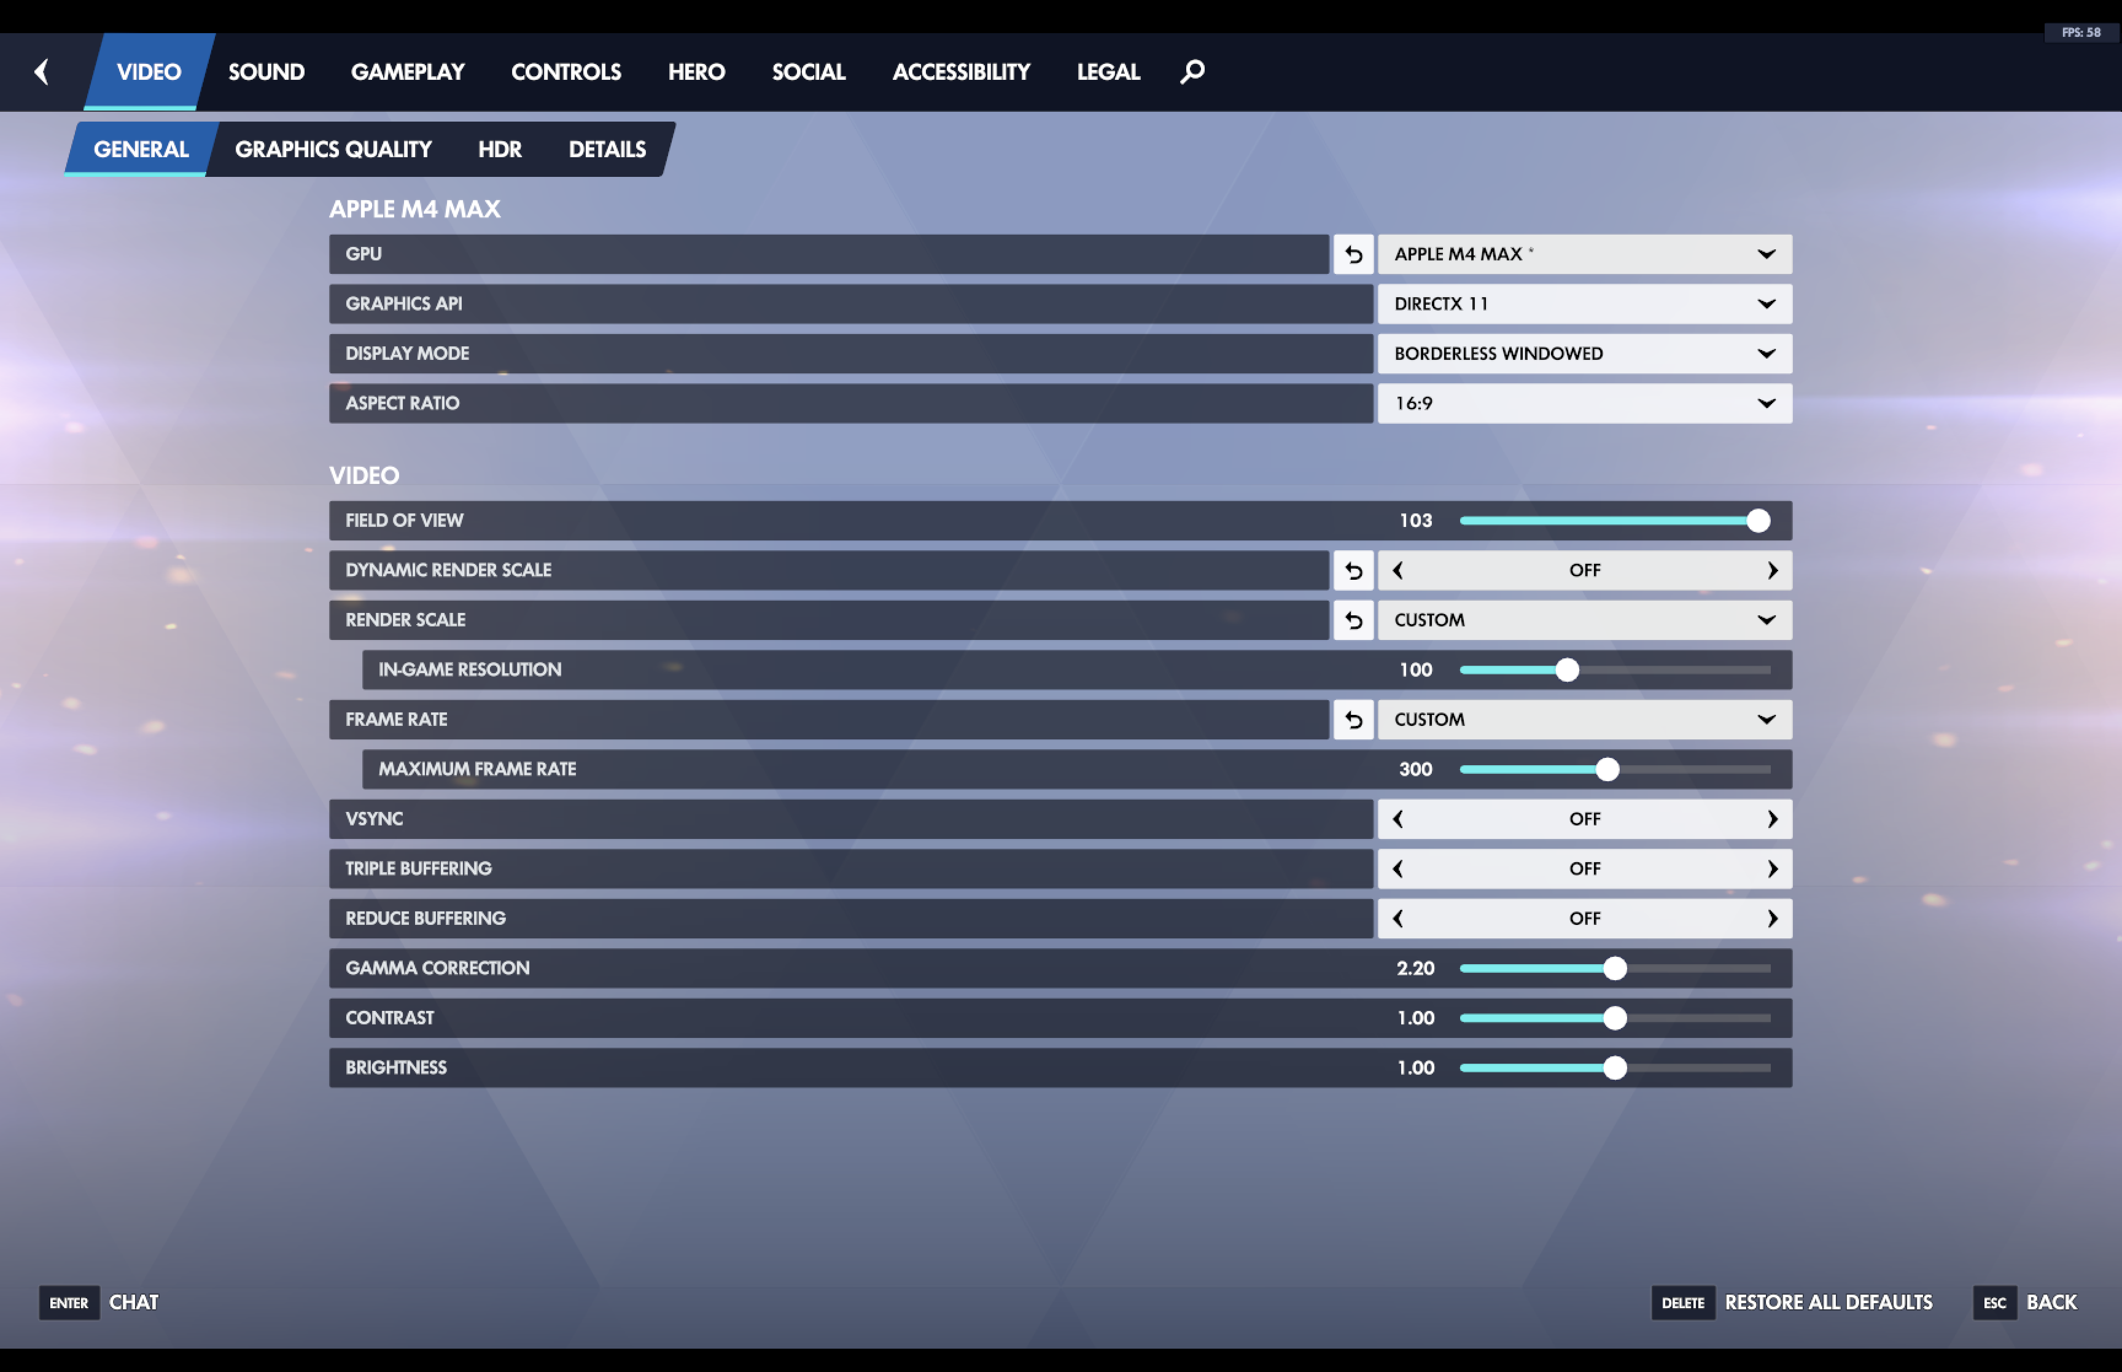Image resolution: width=2122 pixels, height=1372 pixels.
Task: Click the Field of View slider handle
Action: (1758, 521)
